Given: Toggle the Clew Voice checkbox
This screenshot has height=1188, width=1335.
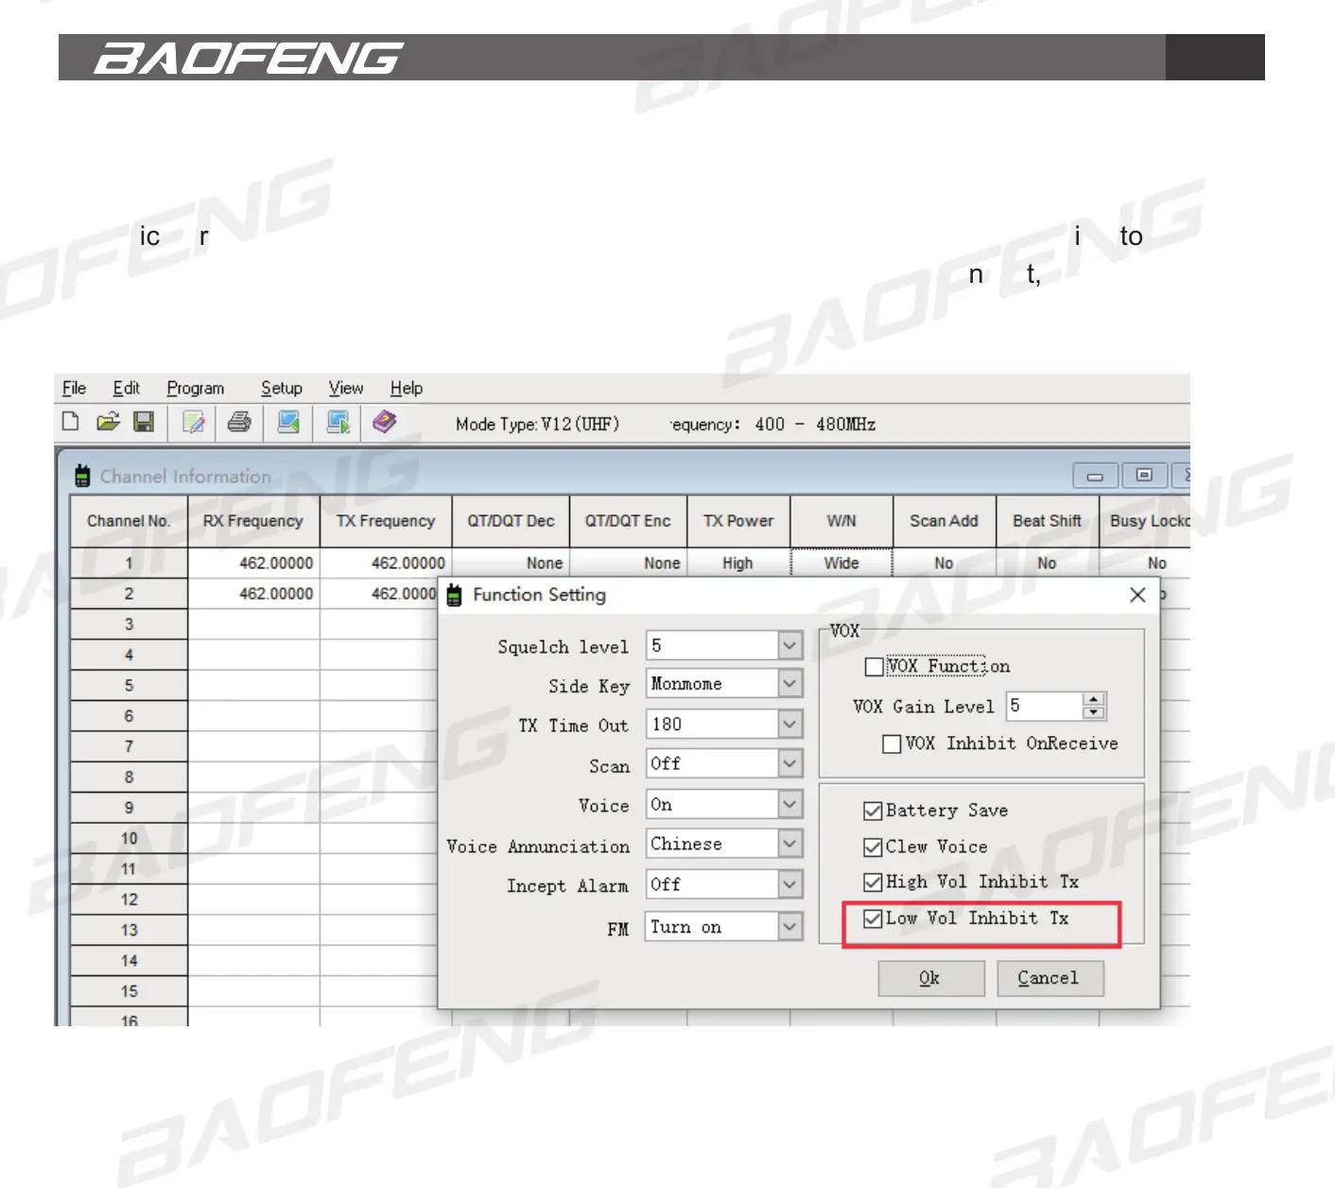Looking at the screenshot, I should pyautogui.click(x=873, y=847).
